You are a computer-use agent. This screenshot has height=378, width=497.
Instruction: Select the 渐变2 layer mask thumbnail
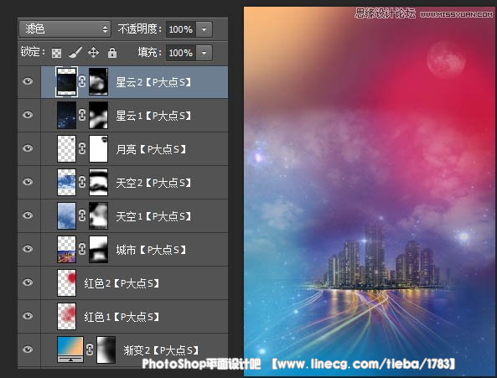pos(106,350)
